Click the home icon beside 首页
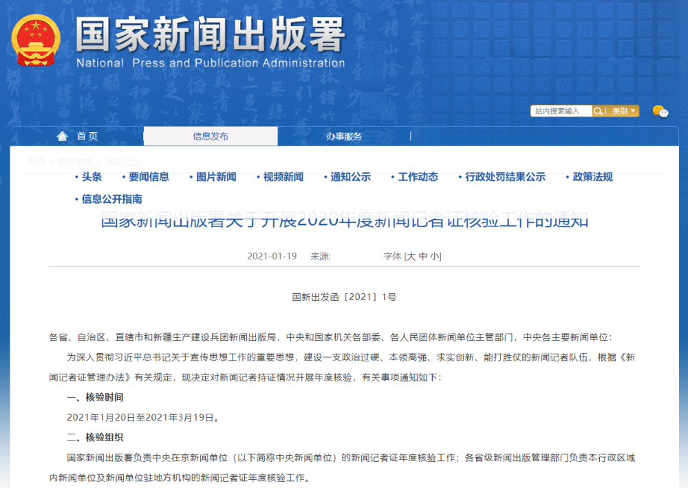This screenshot has height=488, width=688. tap(63, 136)
